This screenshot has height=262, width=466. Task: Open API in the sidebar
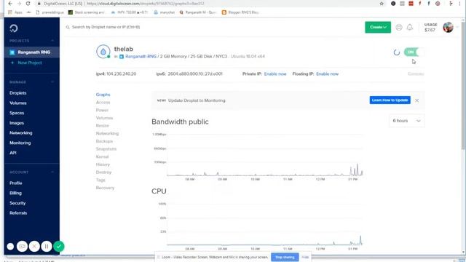click(13, 153)
